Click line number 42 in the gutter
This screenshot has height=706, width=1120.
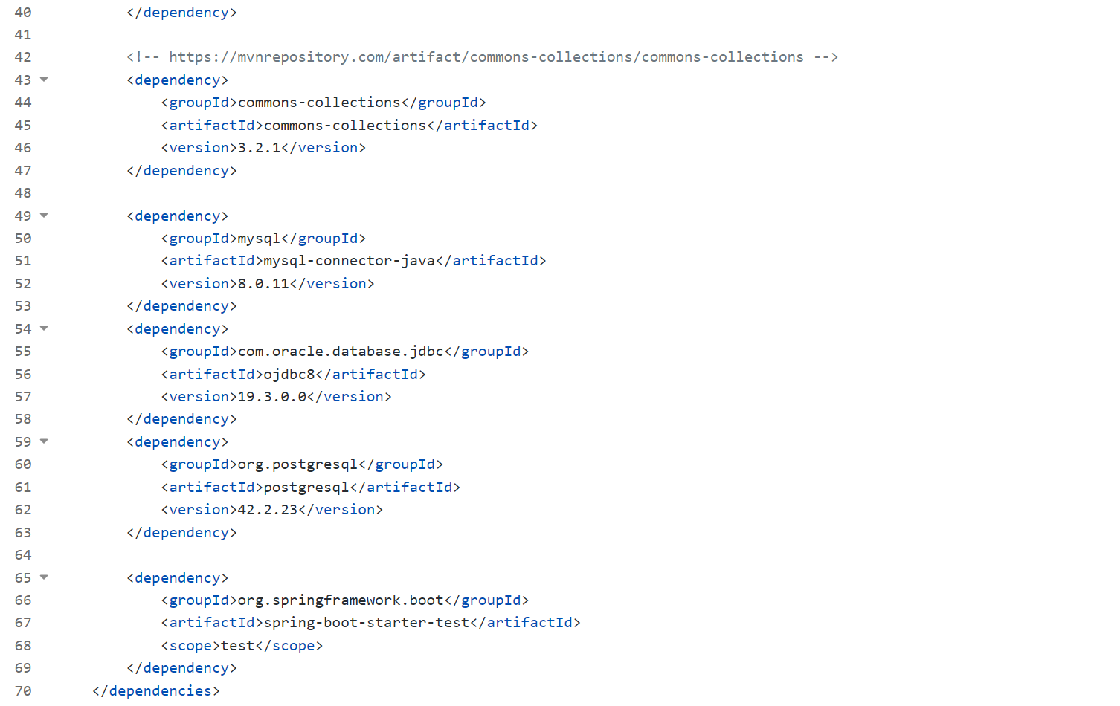pyautogui.click(x=23, y=57)
